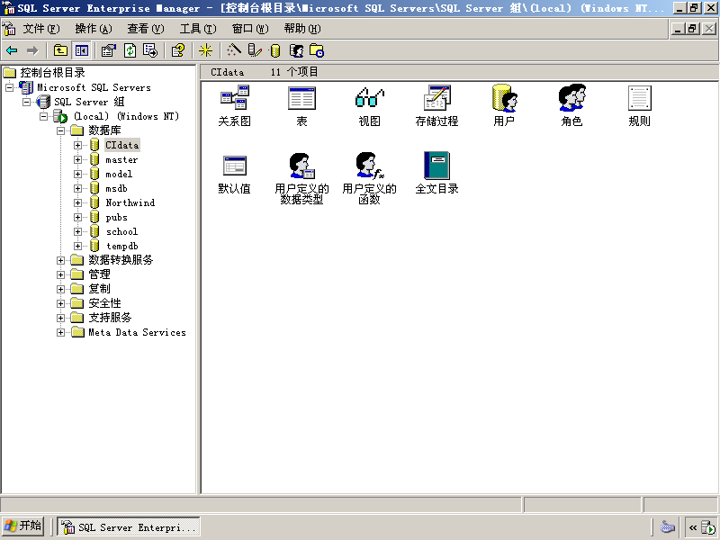Expand the school database node
The image size is (720, 540).
[77, 232]
